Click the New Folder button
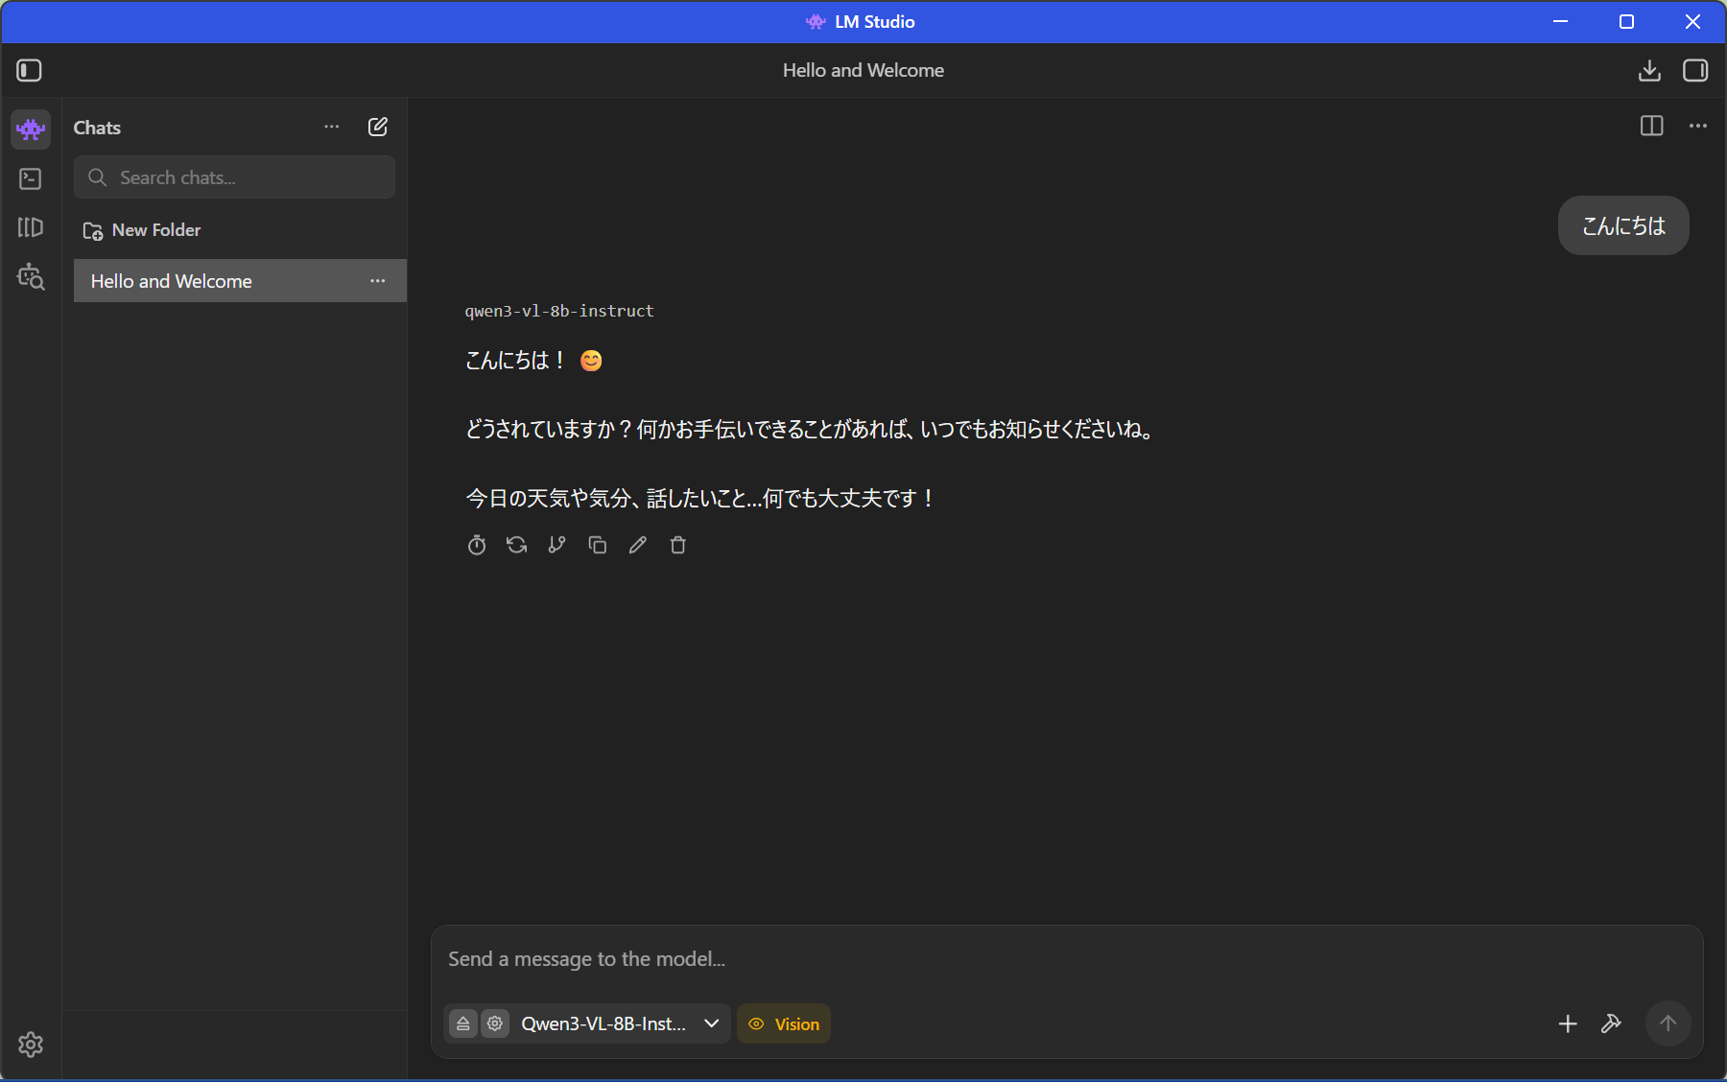Viewport: 1727px width, 1082px height. (142, 230)
